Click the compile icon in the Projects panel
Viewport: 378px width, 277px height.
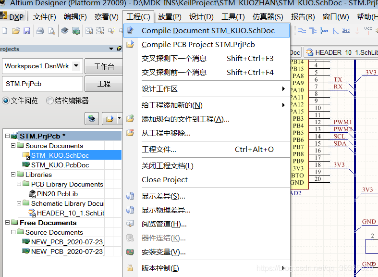click(x=92, y=118)
